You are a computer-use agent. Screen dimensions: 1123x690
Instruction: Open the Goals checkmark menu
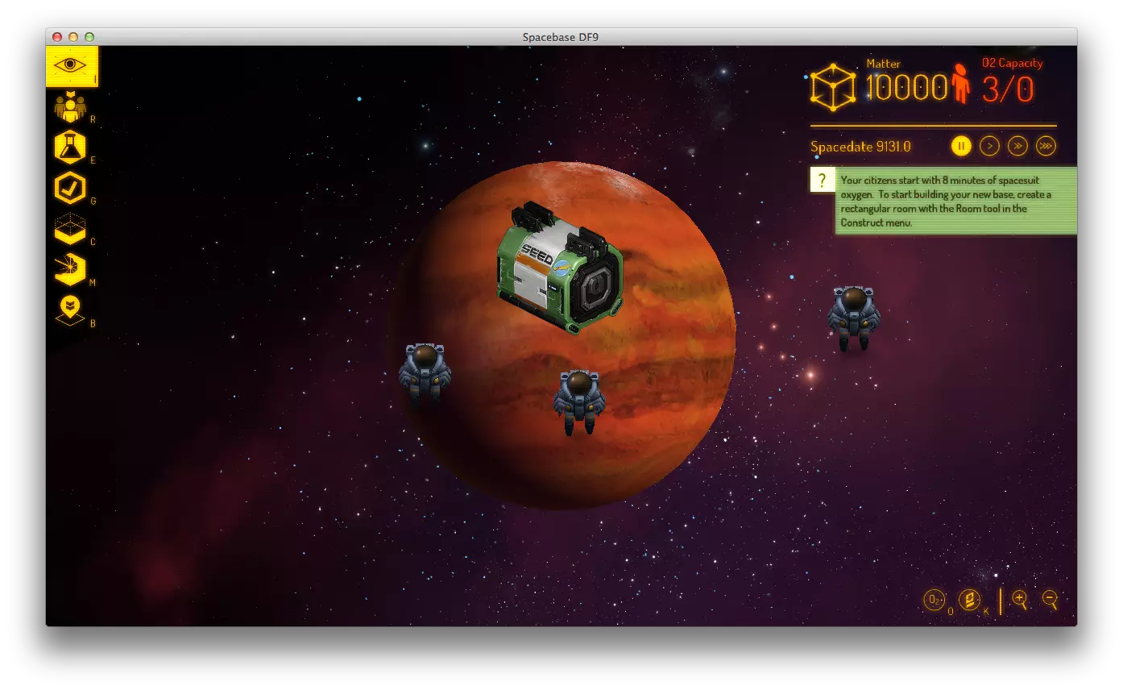coord(70,188)
